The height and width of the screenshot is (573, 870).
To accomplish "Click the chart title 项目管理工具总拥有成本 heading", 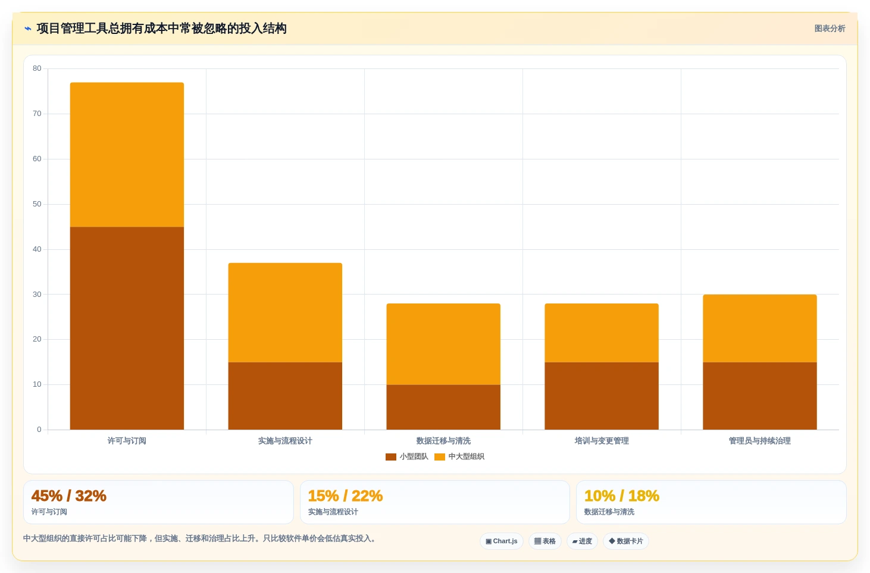I will pos(161,29).
